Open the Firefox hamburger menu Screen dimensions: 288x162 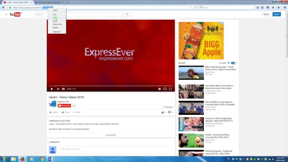[x=285, y=8]
